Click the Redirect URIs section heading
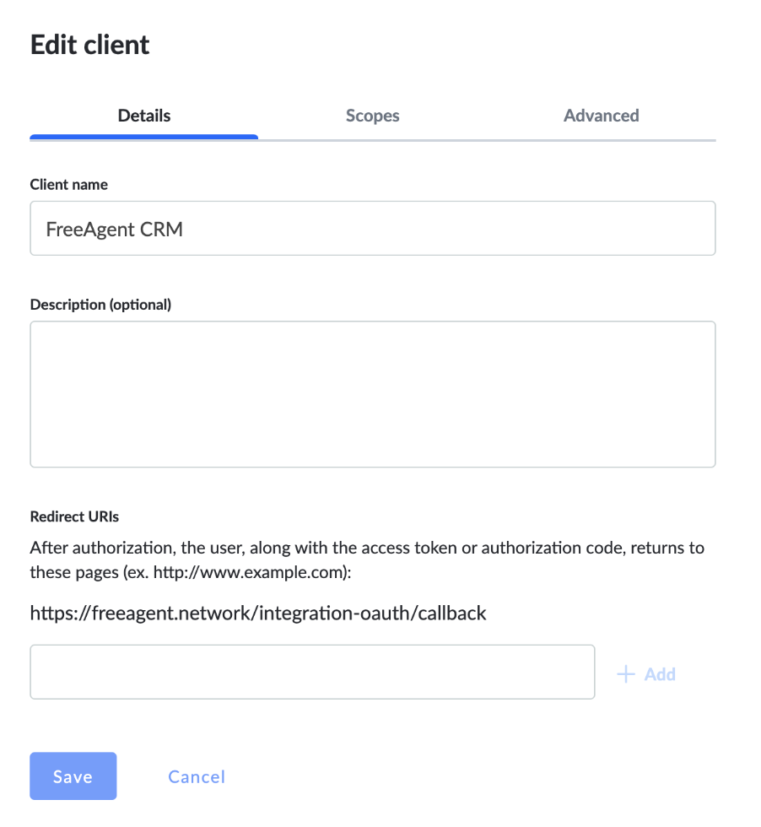The width and height of the screenshot is (761, 827). coord(74,516)
